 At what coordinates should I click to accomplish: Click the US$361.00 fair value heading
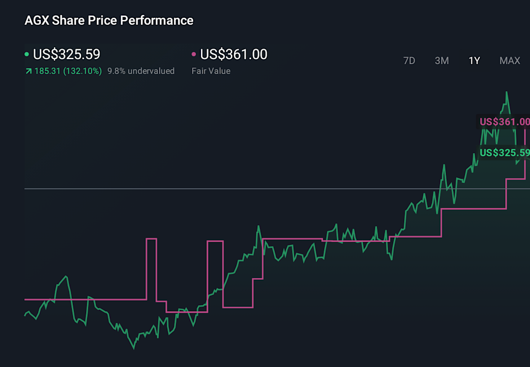[234, 55]
